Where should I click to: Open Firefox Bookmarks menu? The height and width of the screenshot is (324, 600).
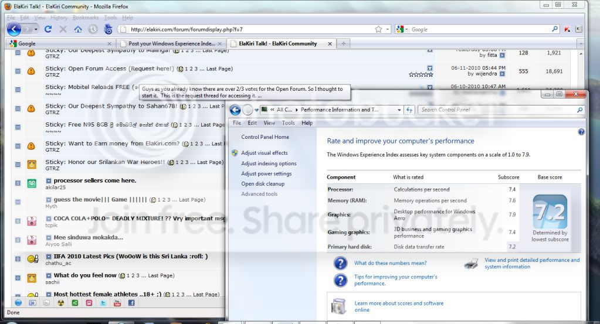pyautogui.click(x=86, y=18)
